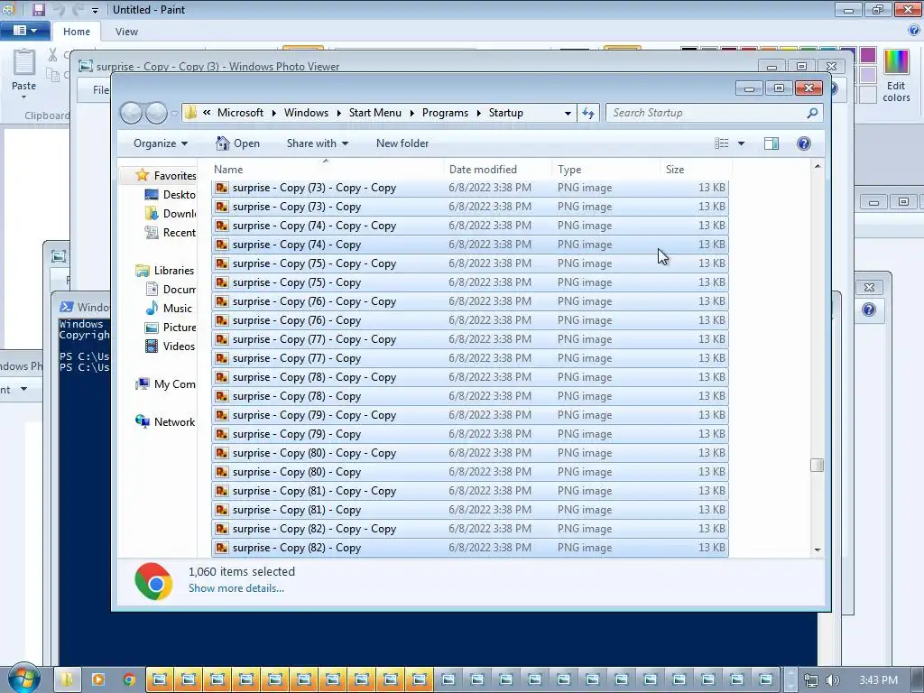This screenshot has height=693, width=924.
Task: Sort by Date modified column header
Action: [497, 169]
